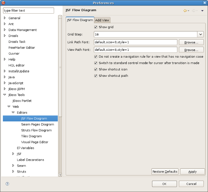Disable the Show shortcut path option
The height and width of the screenshot is (192, 208).
click(96, 76)
